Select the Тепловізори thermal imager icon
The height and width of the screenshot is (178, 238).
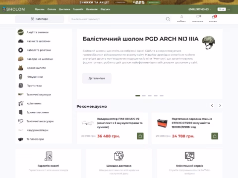click(21, 139)
